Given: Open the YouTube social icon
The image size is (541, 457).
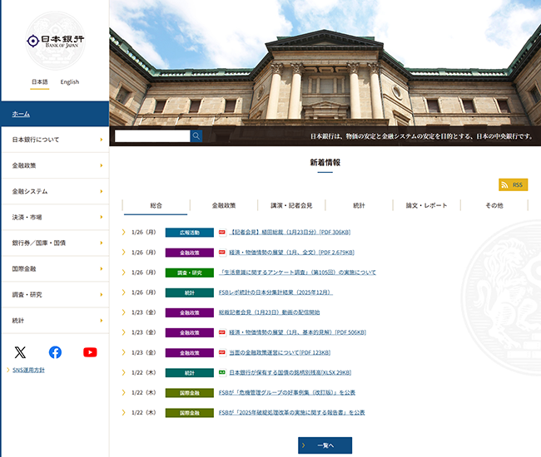Looking at the screenshot, I should (90, 352).
